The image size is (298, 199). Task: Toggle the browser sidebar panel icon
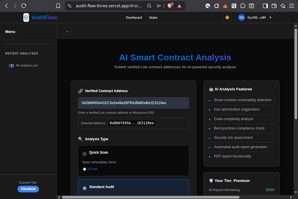264,6
